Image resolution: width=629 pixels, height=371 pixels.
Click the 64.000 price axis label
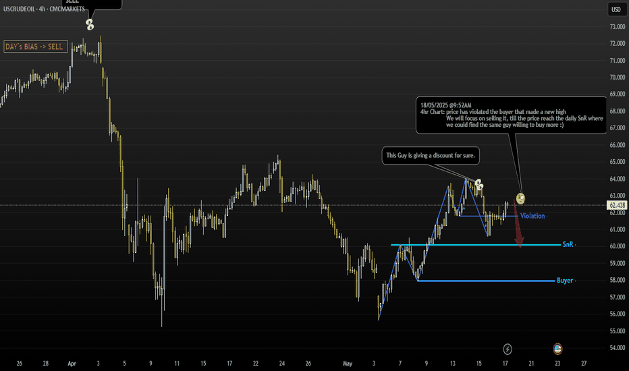(x=618, y=179)
